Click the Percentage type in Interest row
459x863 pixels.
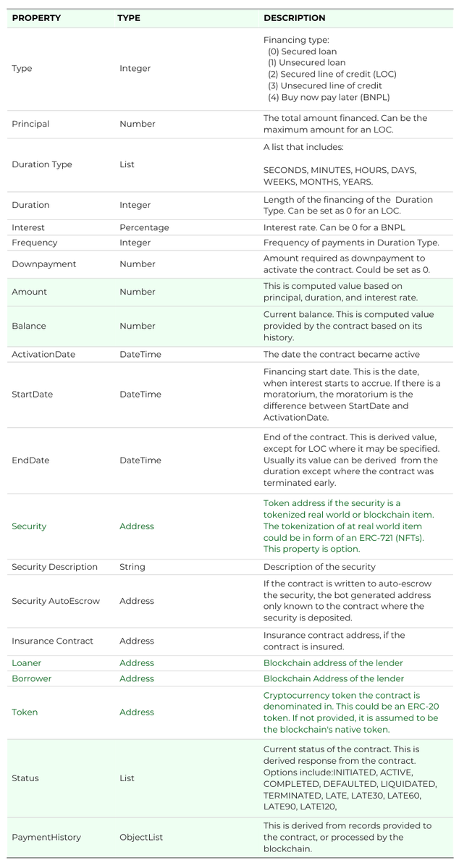pos(144,227)
